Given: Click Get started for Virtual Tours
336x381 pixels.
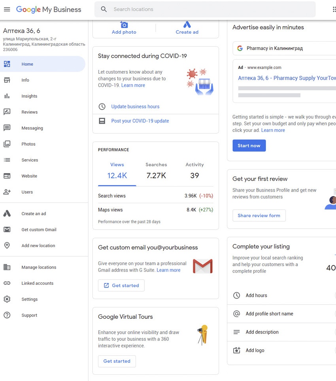Looking at the screenshot, I should tap(117, 361).
